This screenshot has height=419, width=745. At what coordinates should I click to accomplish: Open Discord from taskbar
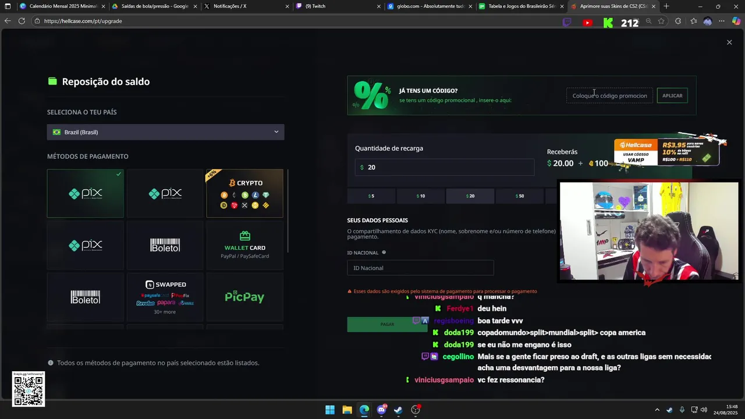click(382, 410)
